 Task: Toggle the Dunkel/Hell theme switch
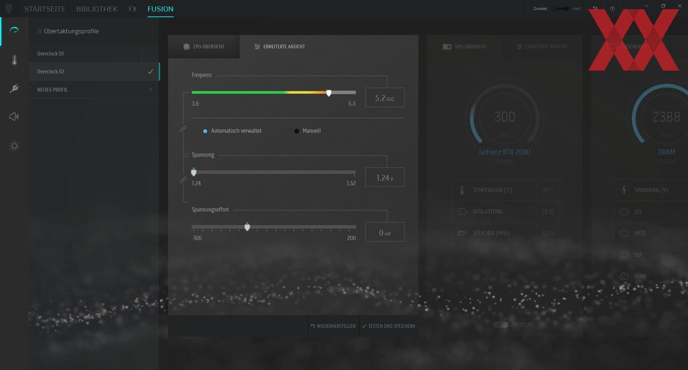pyautogui.click(x=560, y=9)
